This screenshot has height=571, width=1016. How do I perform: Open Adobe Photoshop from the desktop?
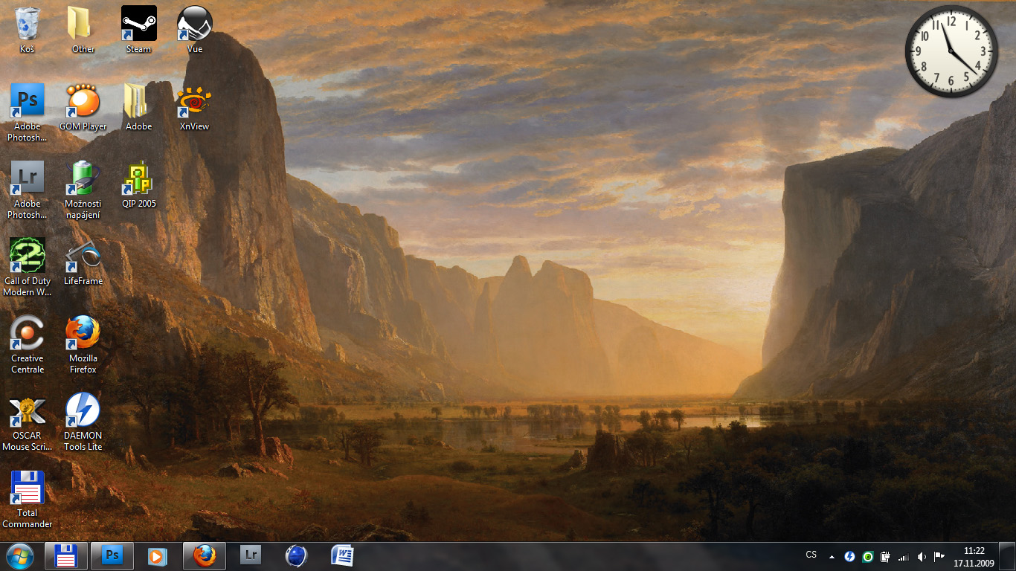[27, 99]
